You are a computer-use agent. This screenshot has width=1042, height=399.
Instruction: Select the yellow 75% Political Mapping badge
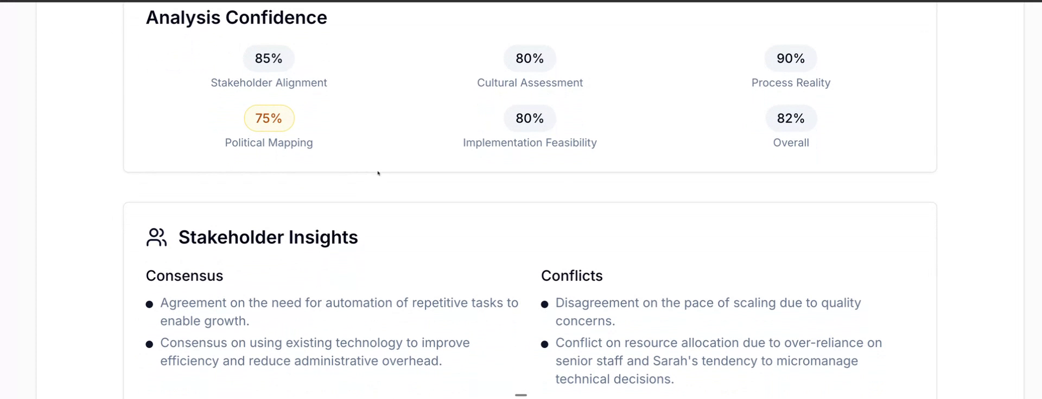269,118
